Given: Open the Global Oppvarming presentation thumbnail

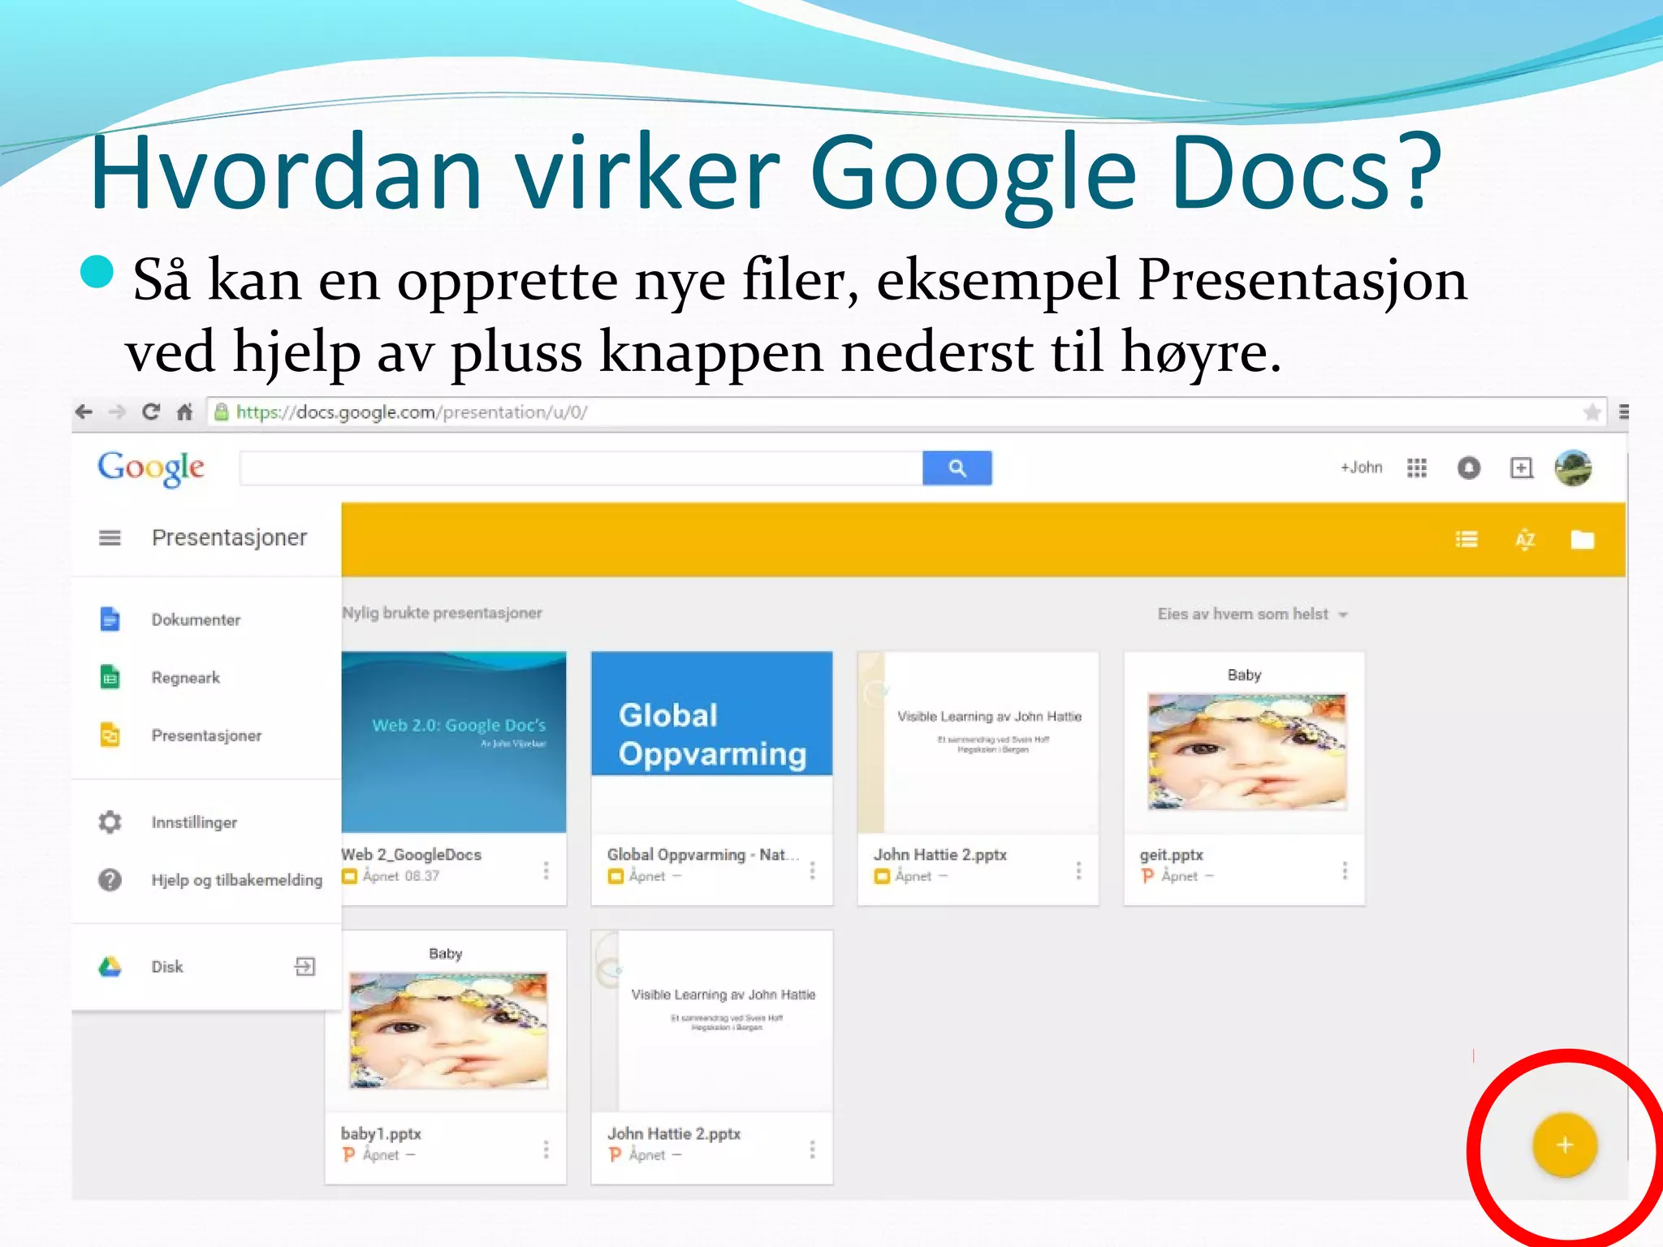Looking at the screenshot, I should click(x=712, y=742).
